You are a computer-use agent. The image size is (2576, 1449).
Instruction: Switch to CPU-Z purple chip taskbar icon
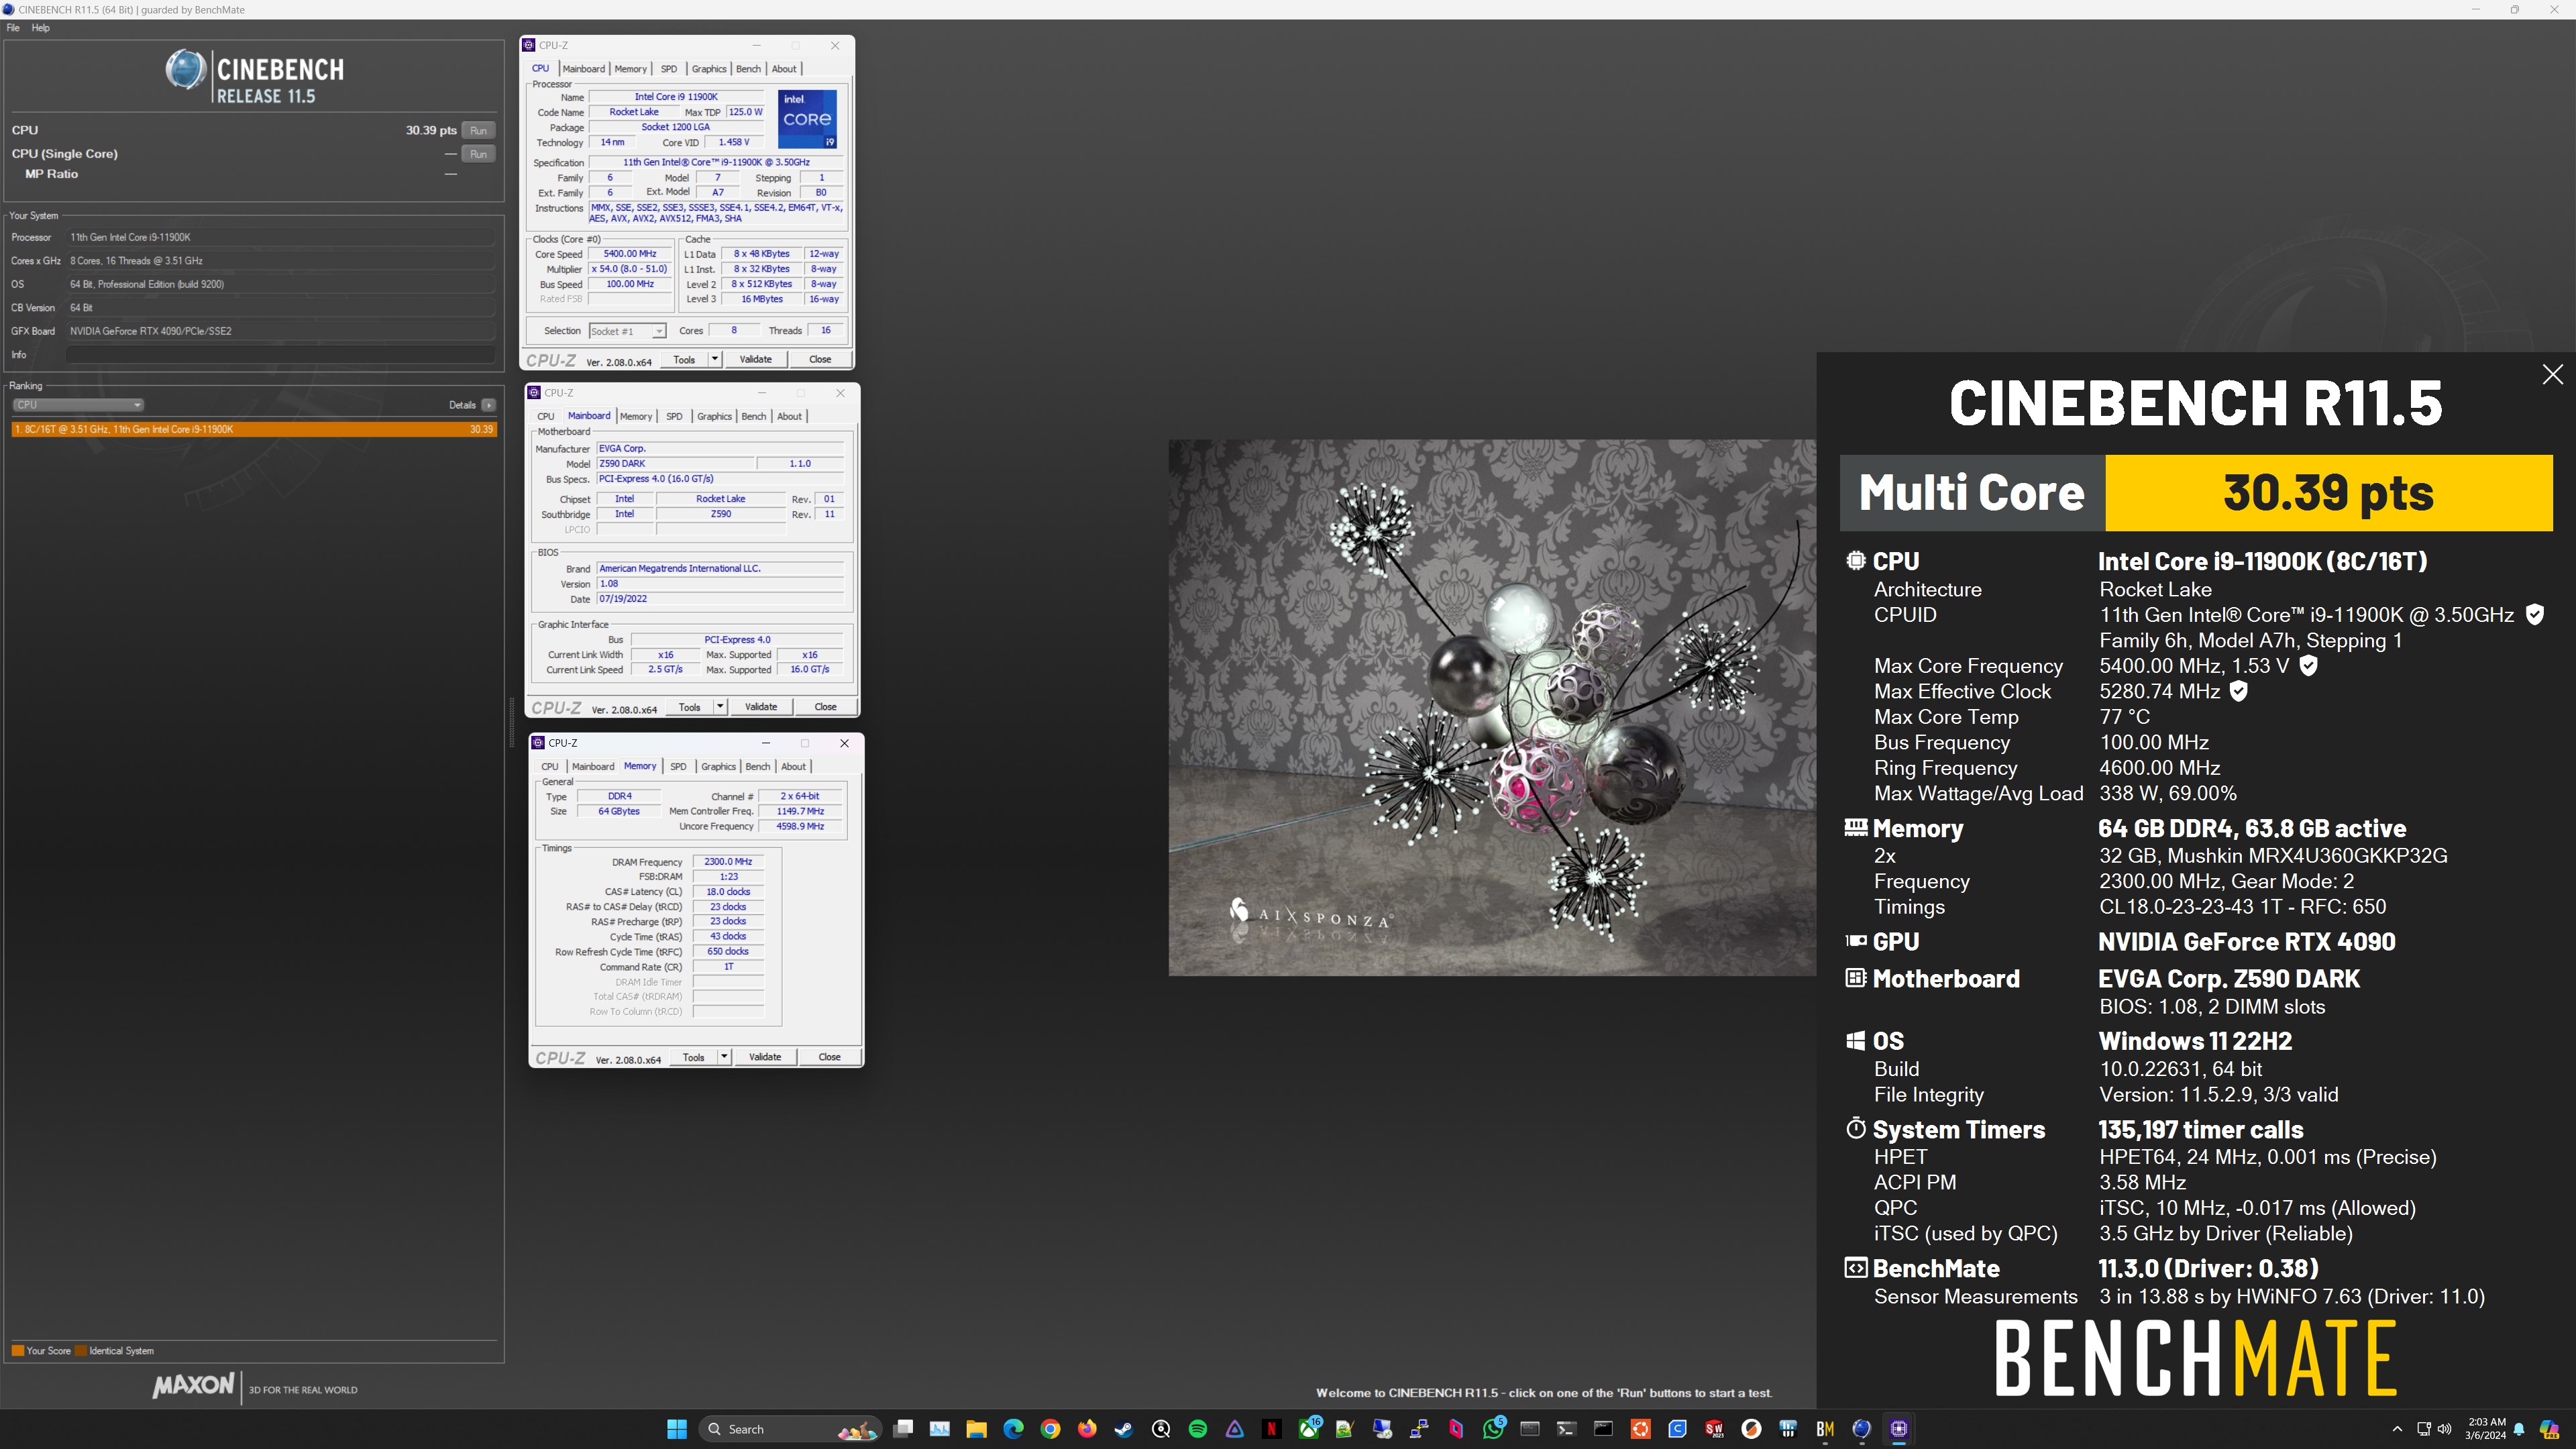(x=1899, y=1429)
